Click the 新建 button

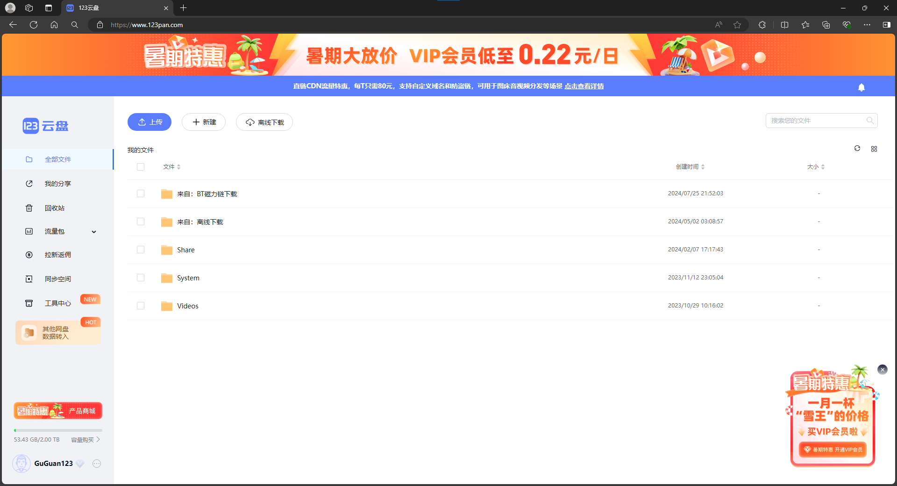click(204, 122)
